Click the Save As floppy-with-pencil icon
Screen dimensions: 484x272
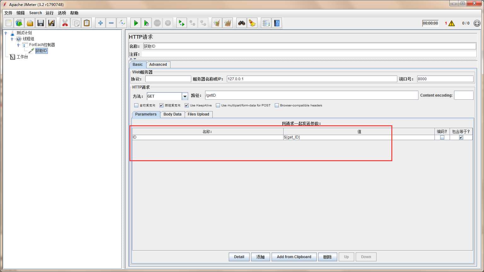coord(51,23)
